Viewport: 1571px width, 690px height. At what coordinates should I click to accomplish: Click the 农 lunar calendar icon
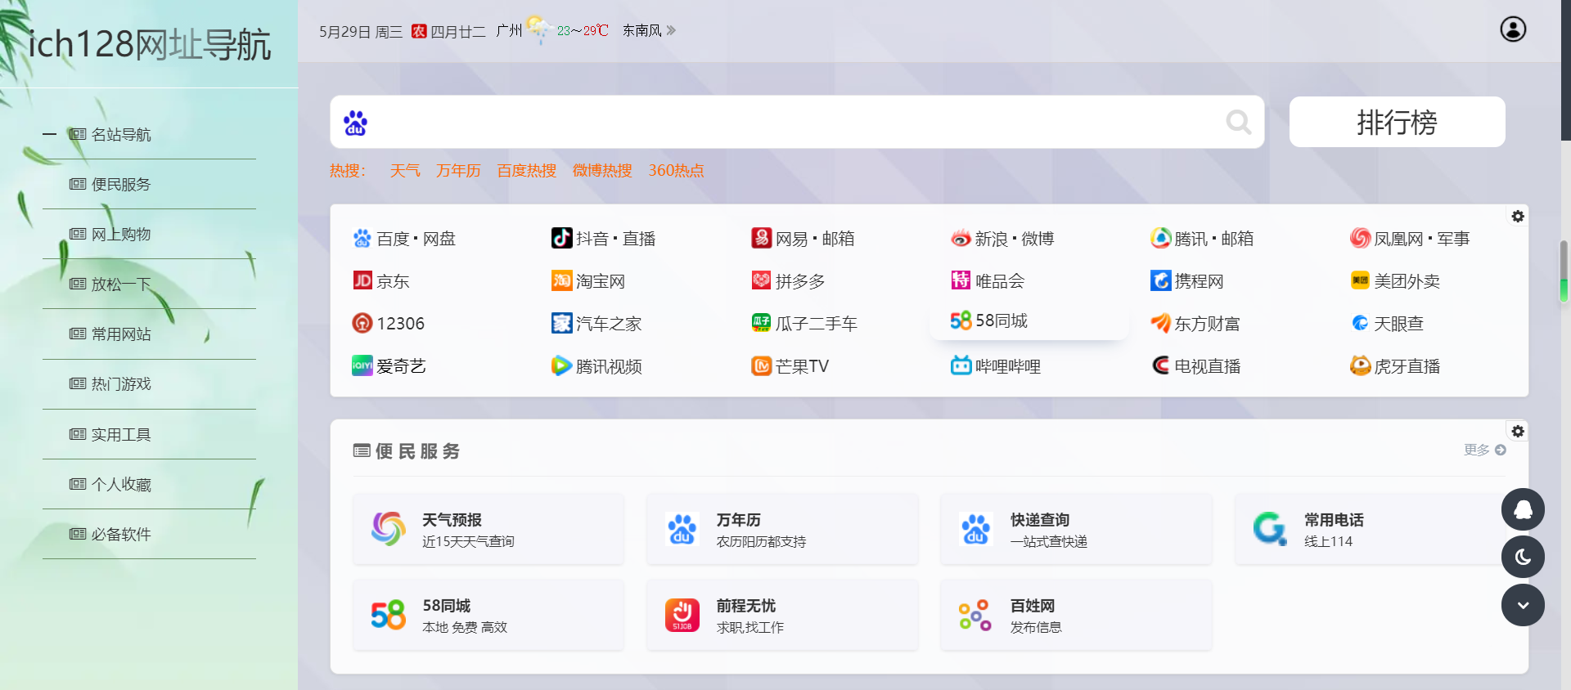pos(419,31)
